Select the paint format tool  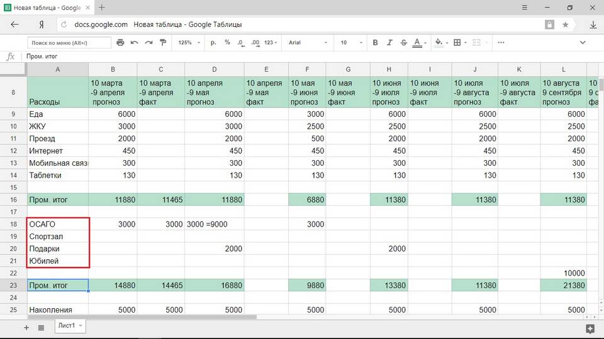(x=163, y=43)
